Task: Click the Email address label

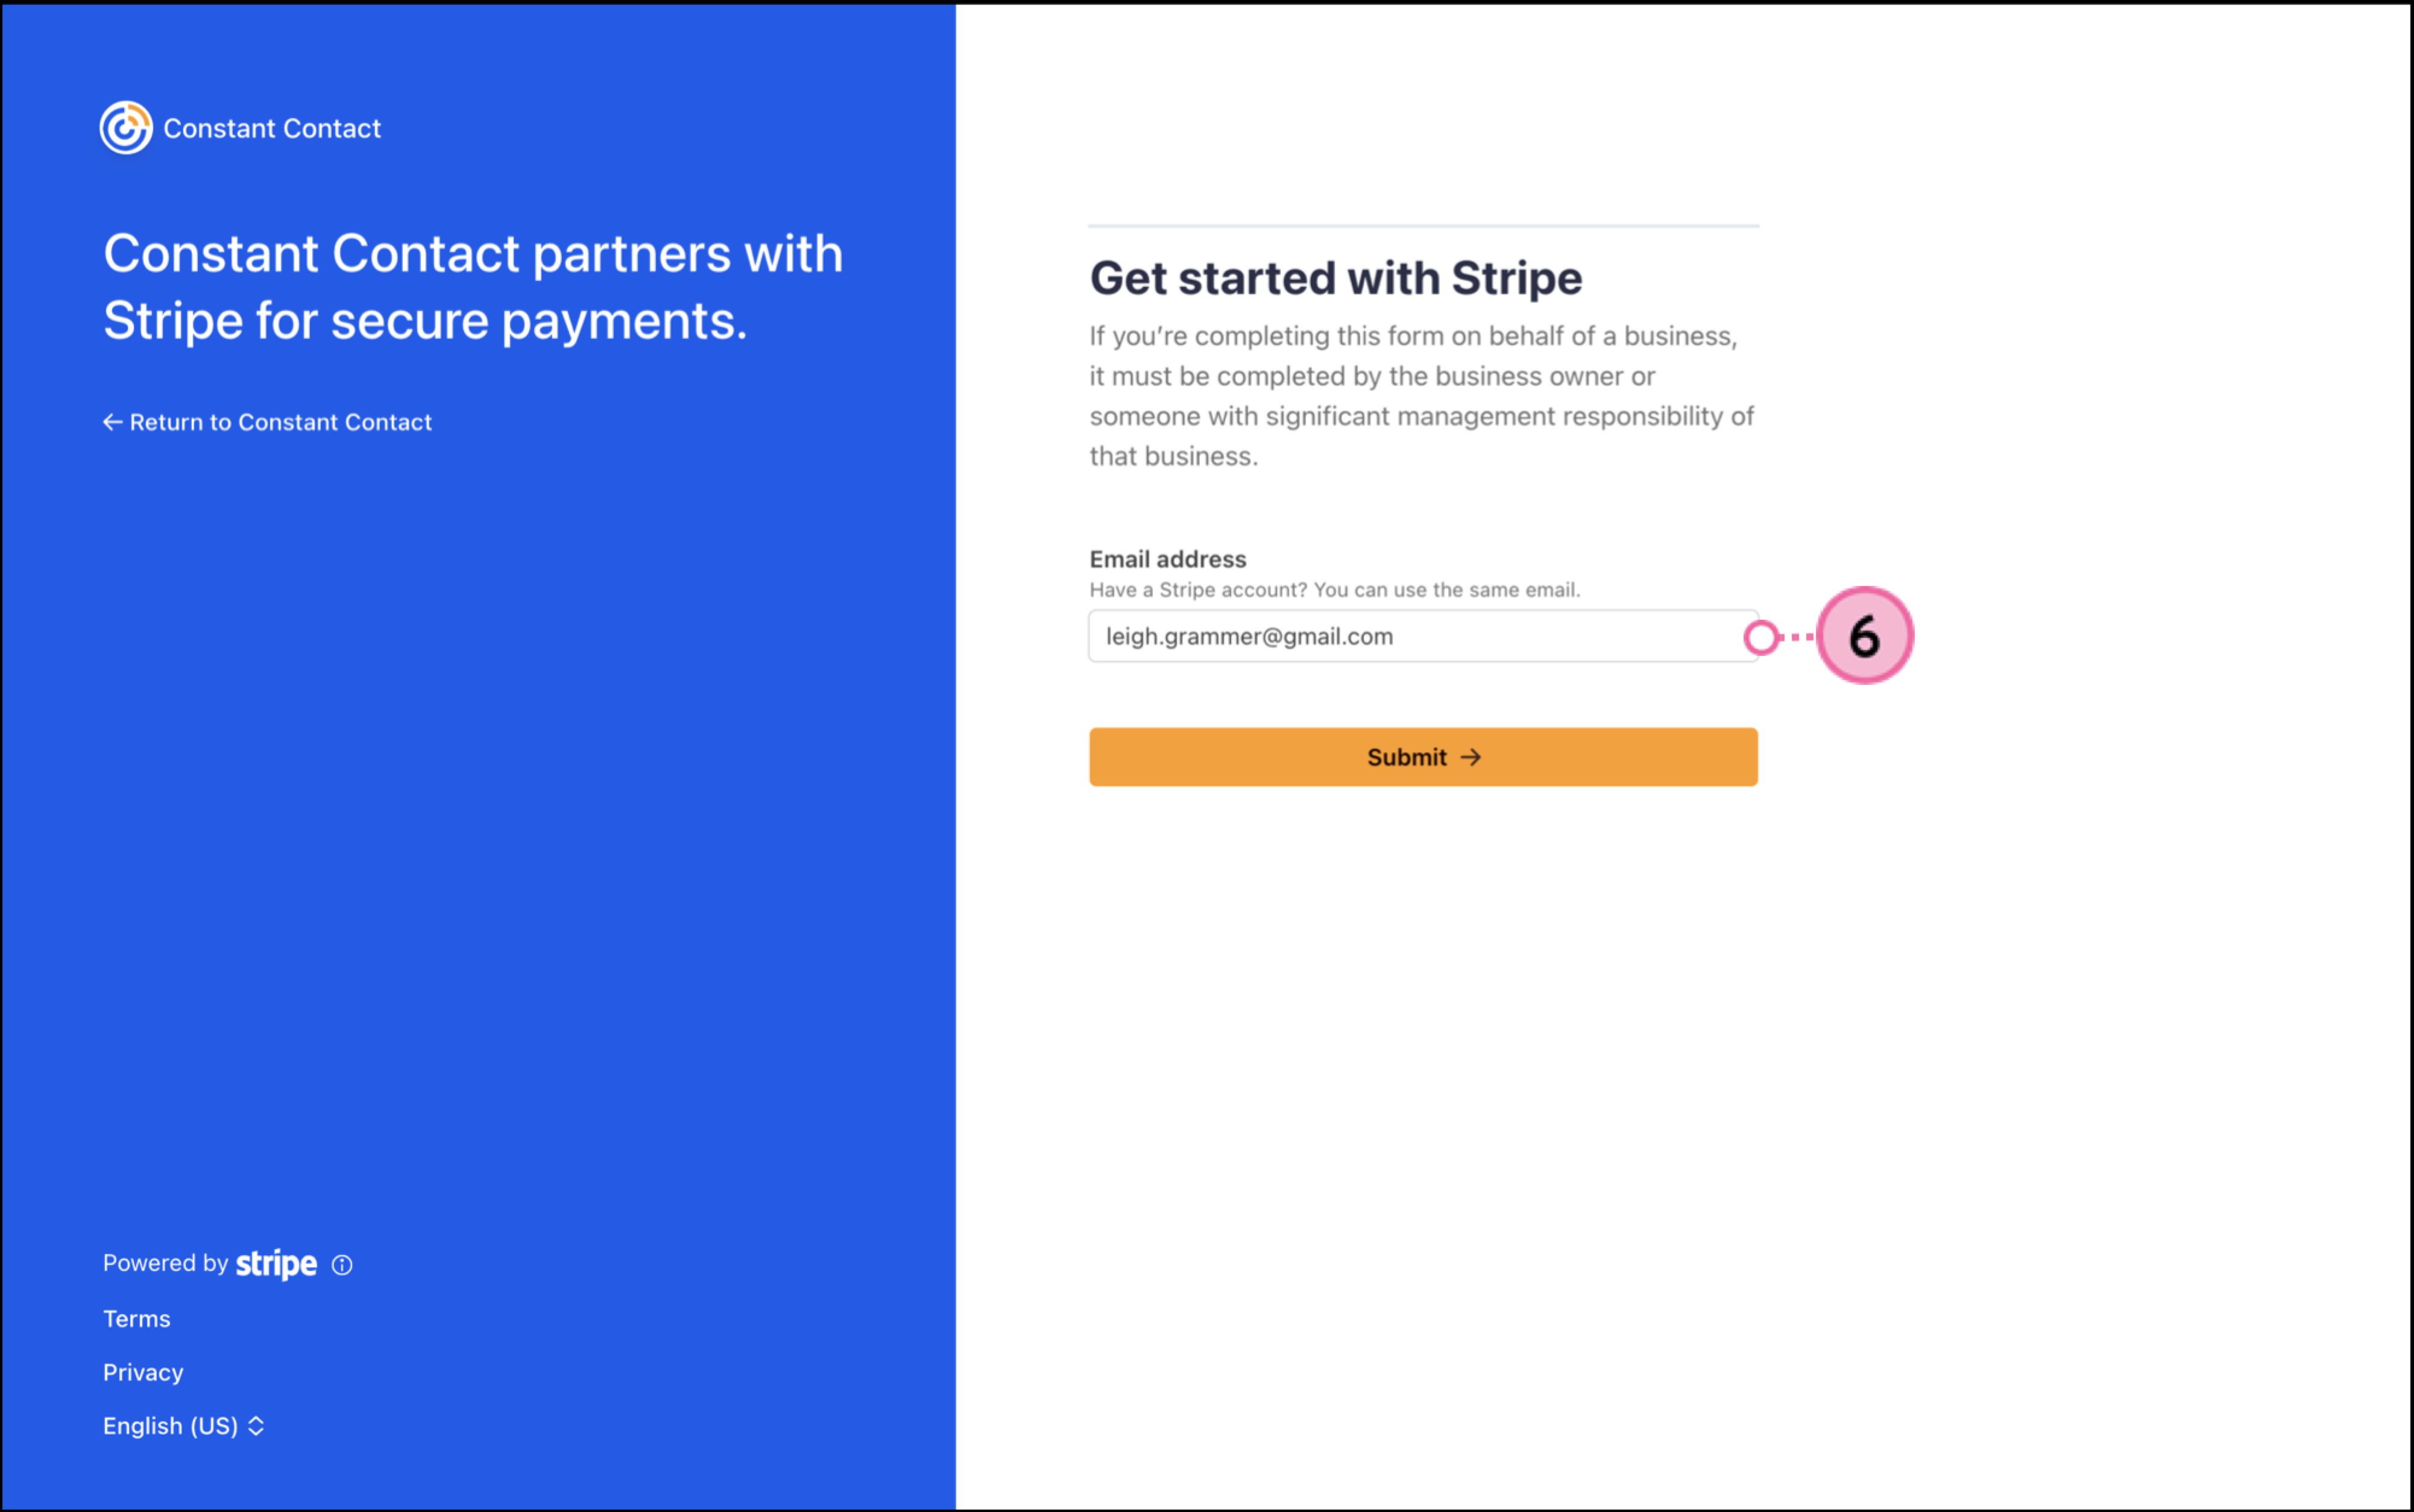Action: 1167,559
